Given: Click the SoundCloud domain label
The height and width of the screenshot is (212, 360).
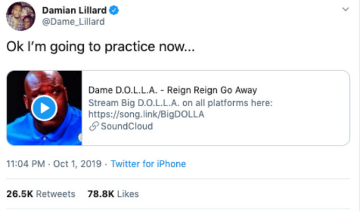Looking at the screenshot, I should pyautogui.click(x=127, y=126).
